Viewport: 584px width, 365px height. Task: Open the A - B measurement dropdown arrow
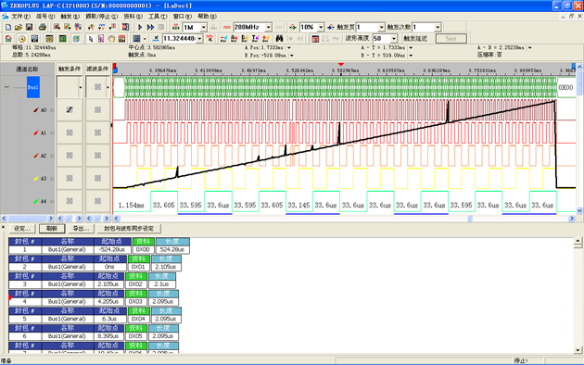[529, 47]
